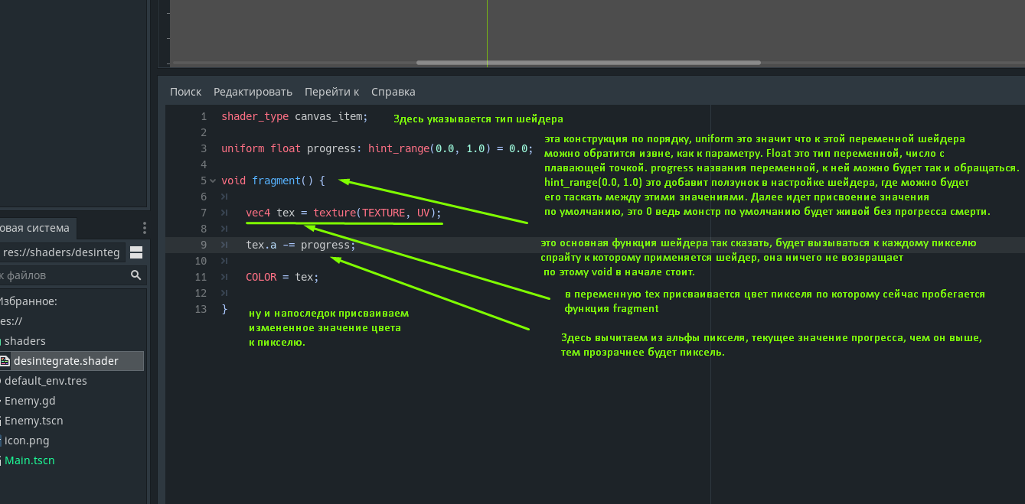Viewport: 1025px width, 504px height.
Task: Click the magnifier icon in the file search box
Action: point(135,275)
